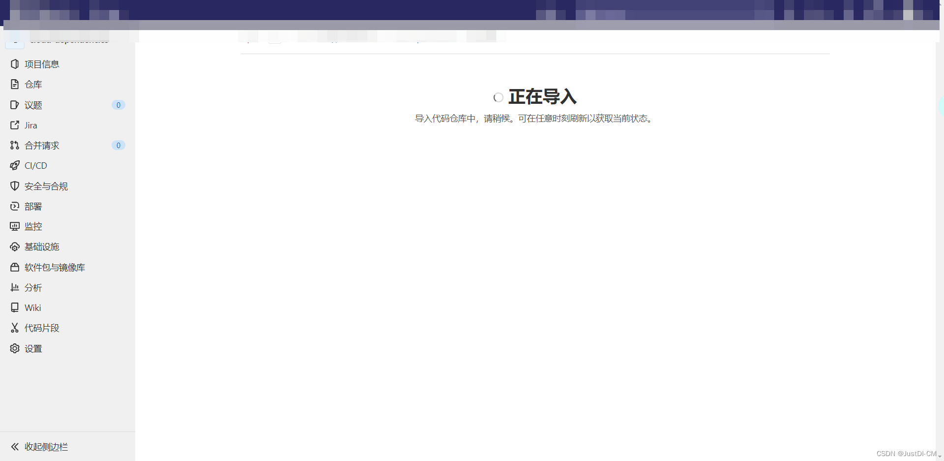
Task: Select the 安全与合规 shield icon
Action: pos(15,186)
